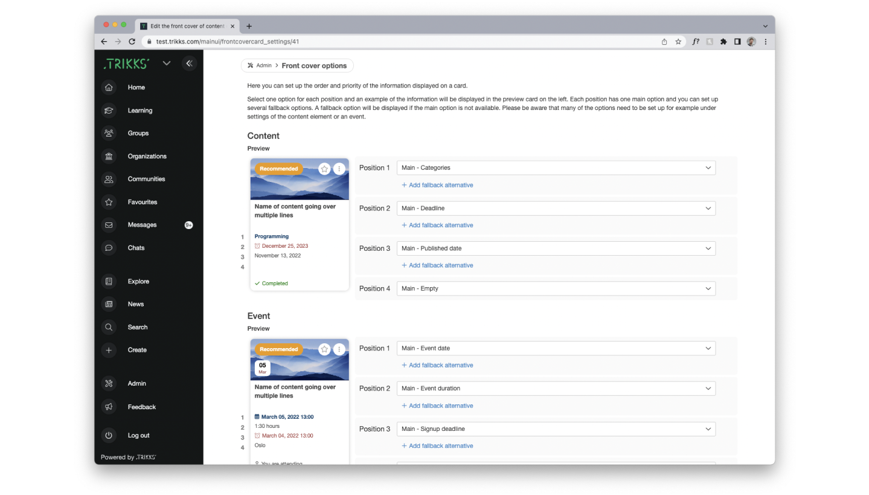The height and width of the screenshot is (495, 869).
Task: Open three-dot menu on Content preview card
Action: tap(339, 169)
